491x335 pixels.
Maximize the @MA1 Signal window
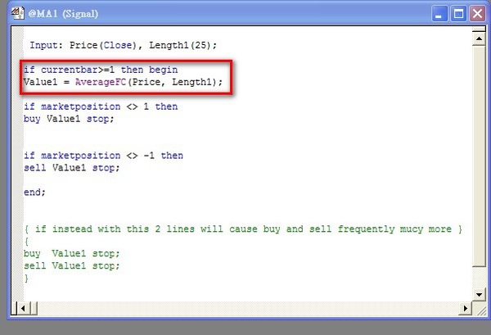[459, 14]
